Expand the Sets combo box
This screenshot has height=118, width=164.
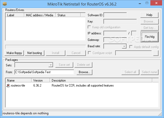[51, 65]
